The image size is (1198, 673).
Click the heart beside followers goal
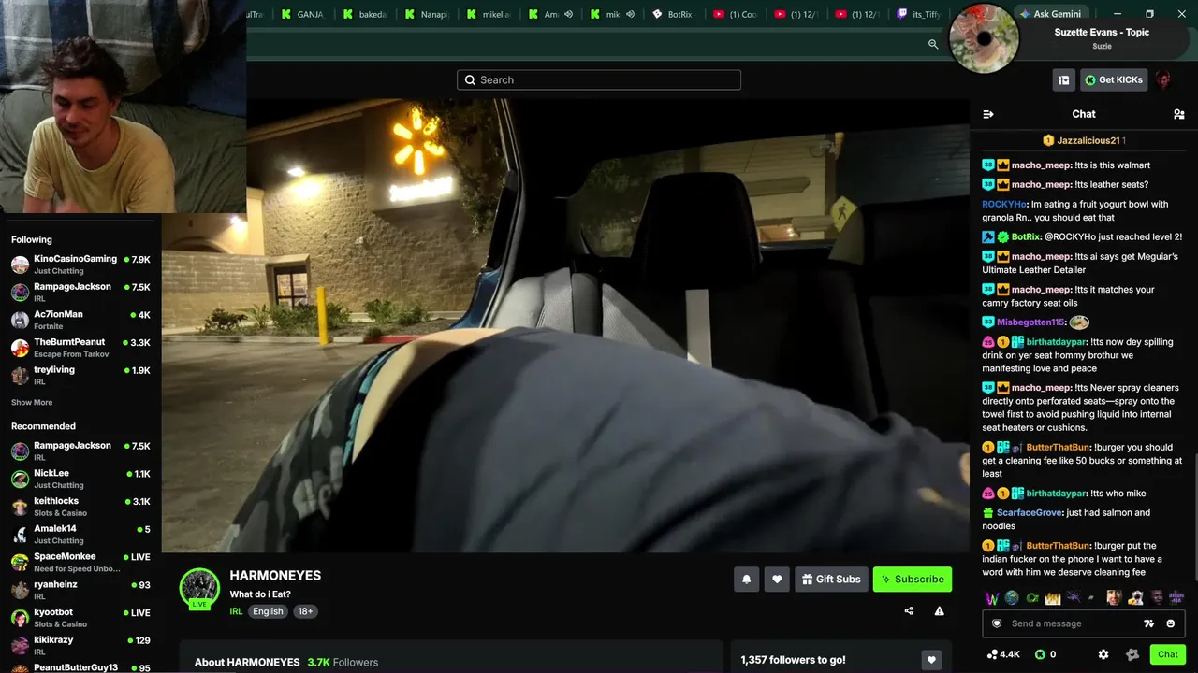coord(931,660)
